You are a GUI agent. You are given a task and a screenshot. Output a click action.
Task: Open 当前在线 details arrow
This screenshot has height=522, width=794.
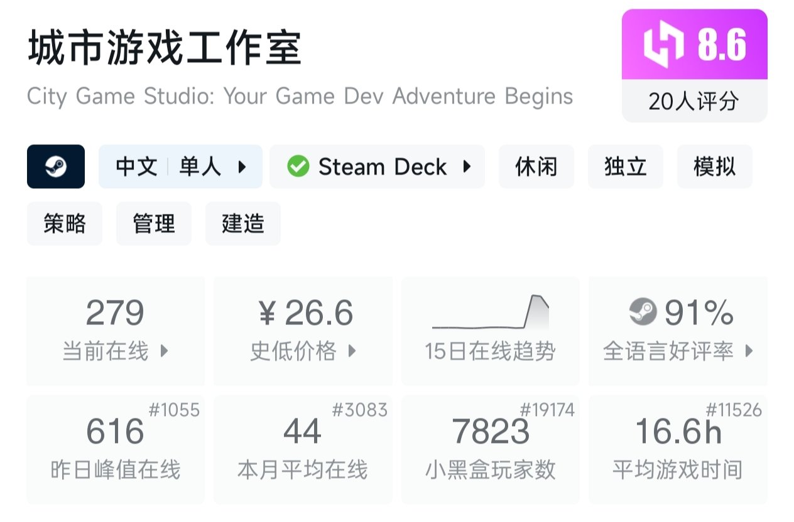point(165,351)
